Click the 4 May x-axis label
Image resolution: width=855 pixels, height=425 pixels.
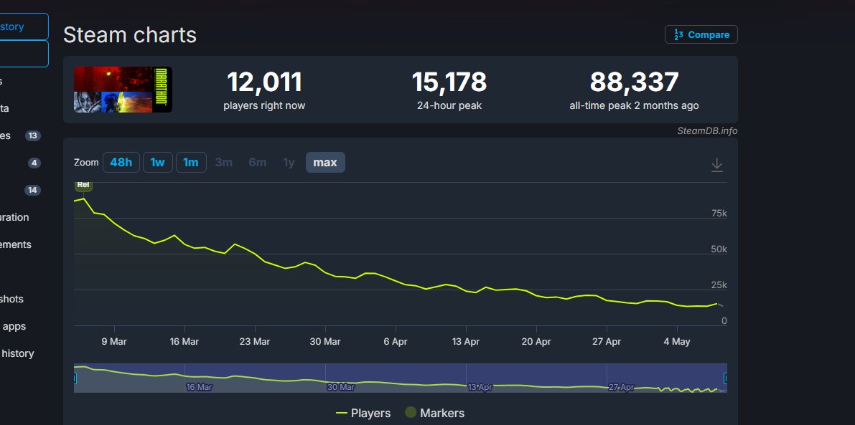coord(677,342)
